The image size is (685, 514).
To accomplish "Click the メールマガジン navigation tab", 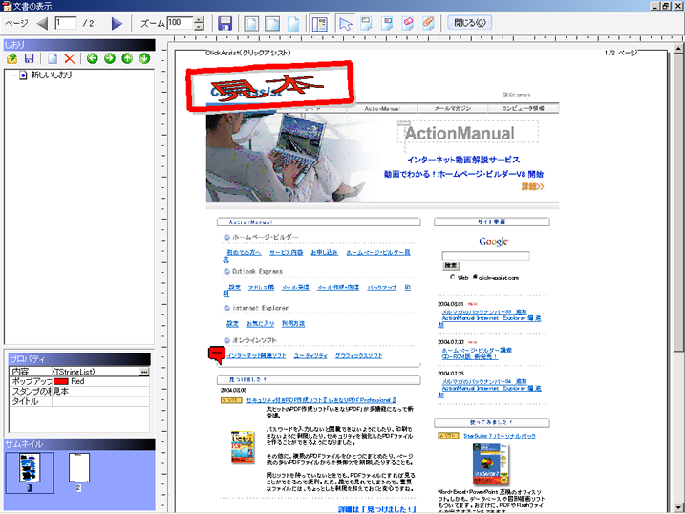I will pos(453,108).
